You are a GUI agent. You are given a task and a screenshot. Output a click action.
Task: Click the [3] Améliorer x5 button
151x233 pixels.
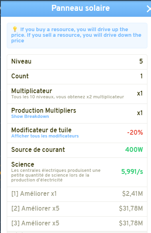[x=77, y=223]
